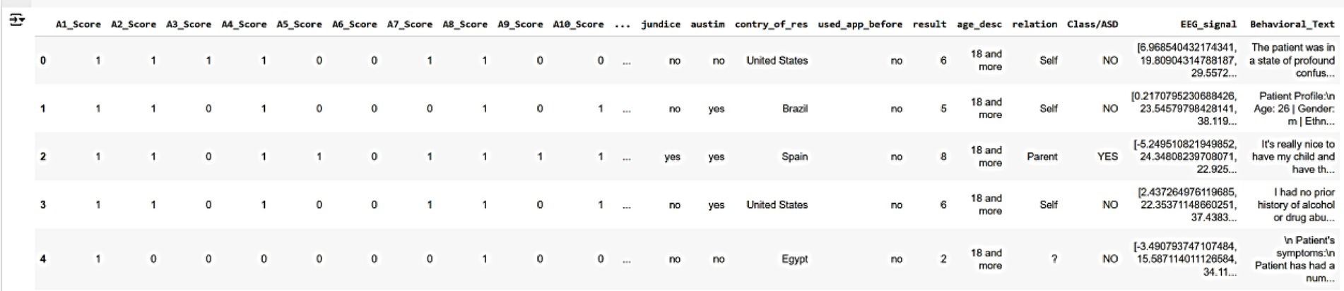Click the Spain country cell
This screenshot has height=291, width=1344.
[794, 156]
